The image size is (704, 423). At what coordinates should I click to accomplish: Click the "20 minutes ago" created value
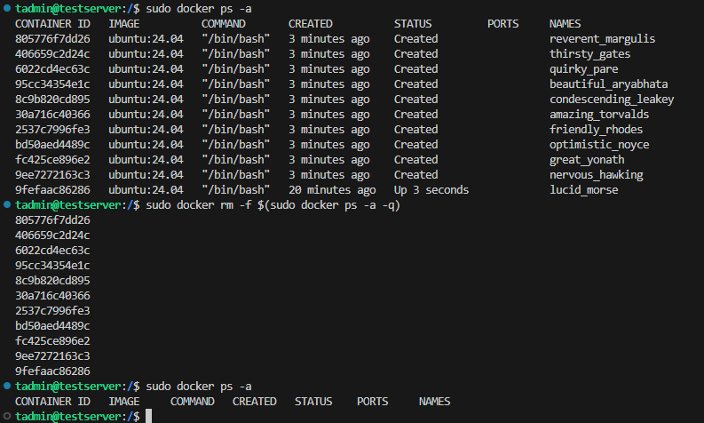(332, 190)
